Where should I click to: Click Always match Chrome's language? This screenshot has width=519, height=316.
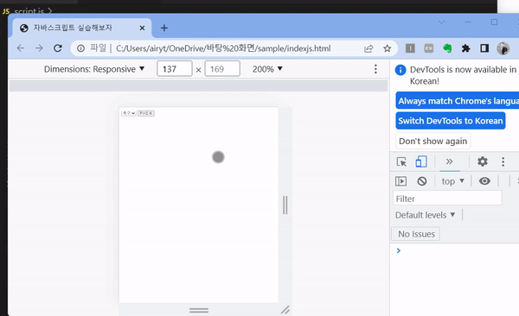458,101
